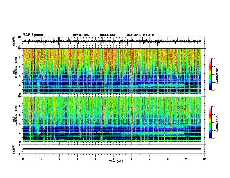Click the "10" tick on time axis
Image resolution: width=230 pixels, height=178 pixels.
click(x=204, y=159)
